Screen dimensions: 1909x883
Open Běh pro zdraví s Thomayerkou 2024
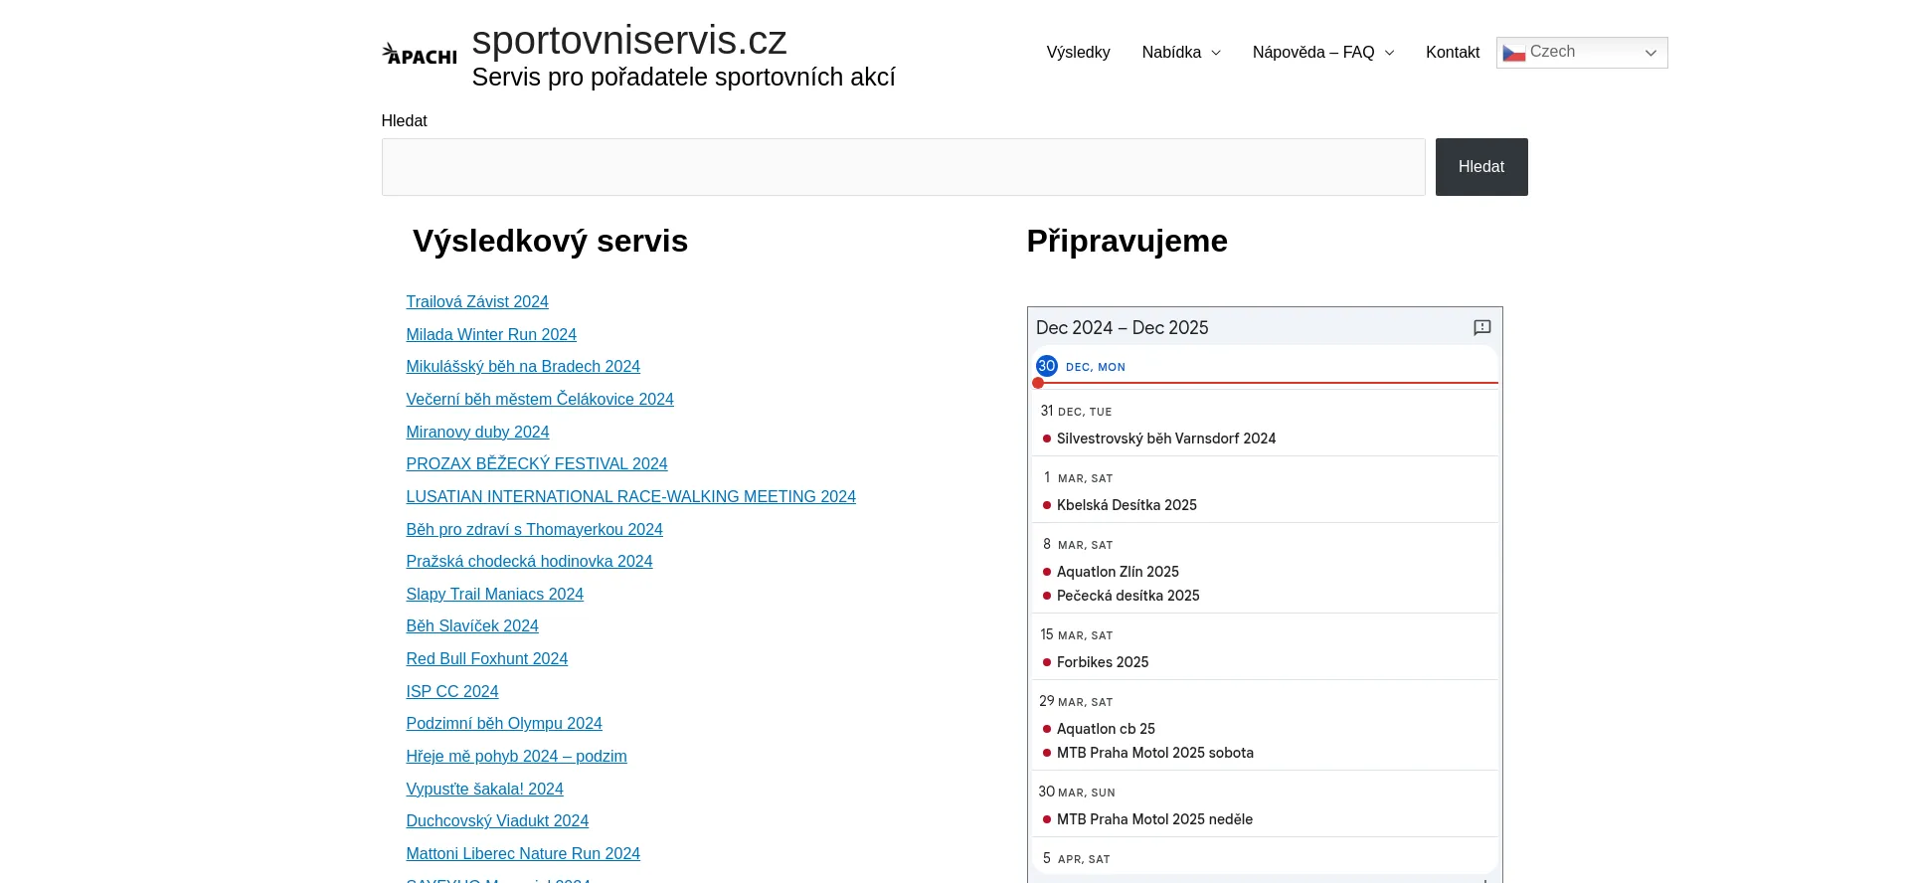[x=534, y=529]
